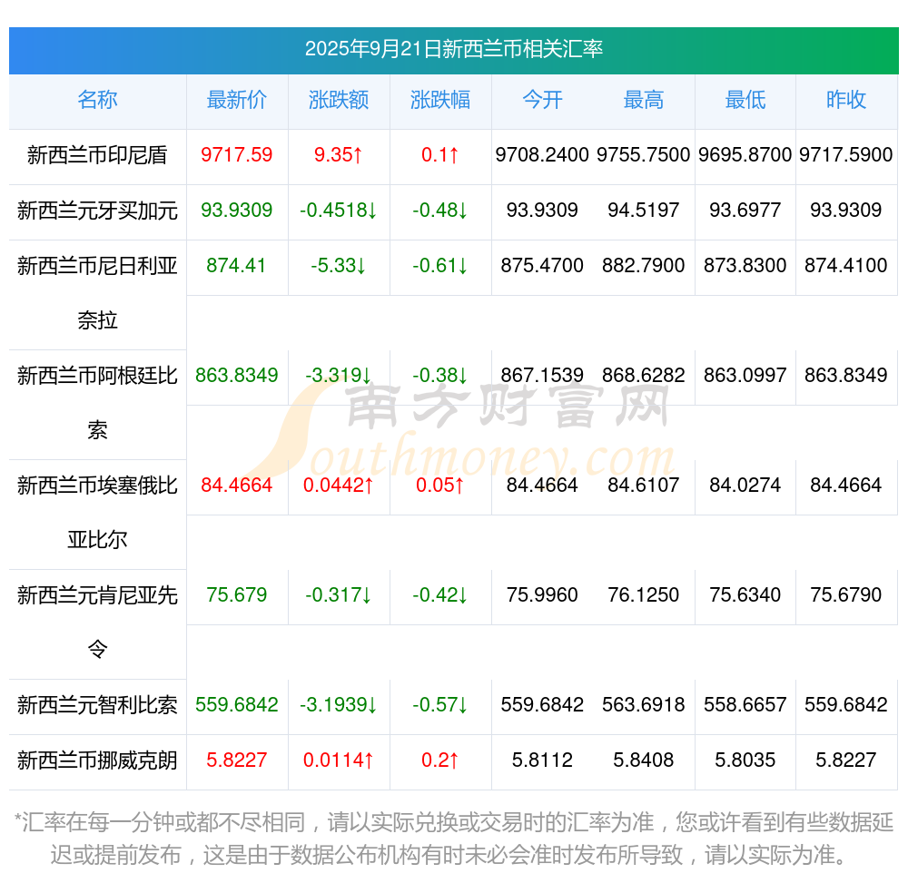Click low value 75.6340
The width and height of the screenshot is (908, 883).
click(745, 594)
